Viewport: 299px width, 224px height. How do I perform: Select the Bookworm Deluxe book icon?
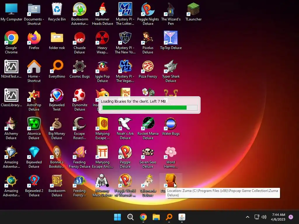(x=57, y=180)
